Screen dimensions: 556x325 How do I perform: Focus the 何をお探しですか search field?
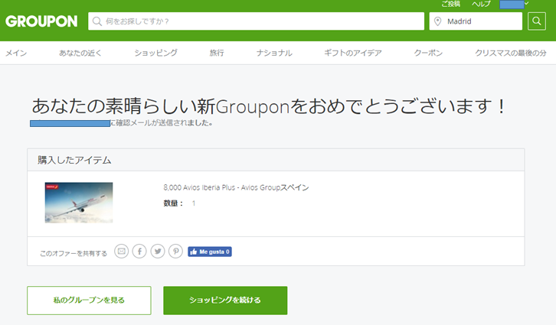pyautogui.click(x=256, y=21)
